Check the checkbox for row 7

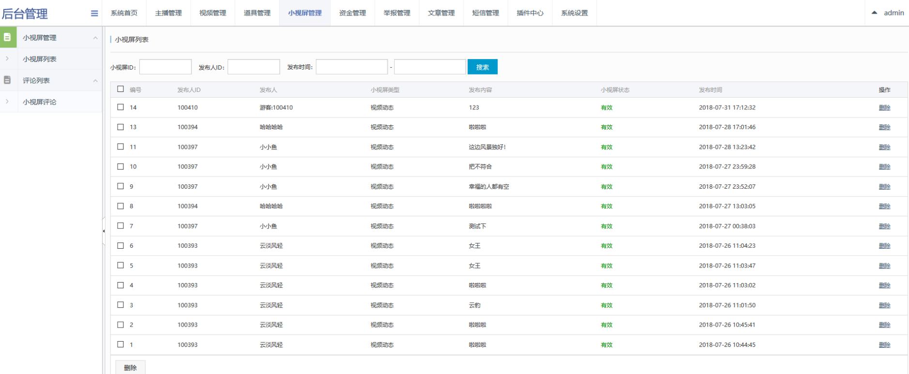click(x=121, y=226)
